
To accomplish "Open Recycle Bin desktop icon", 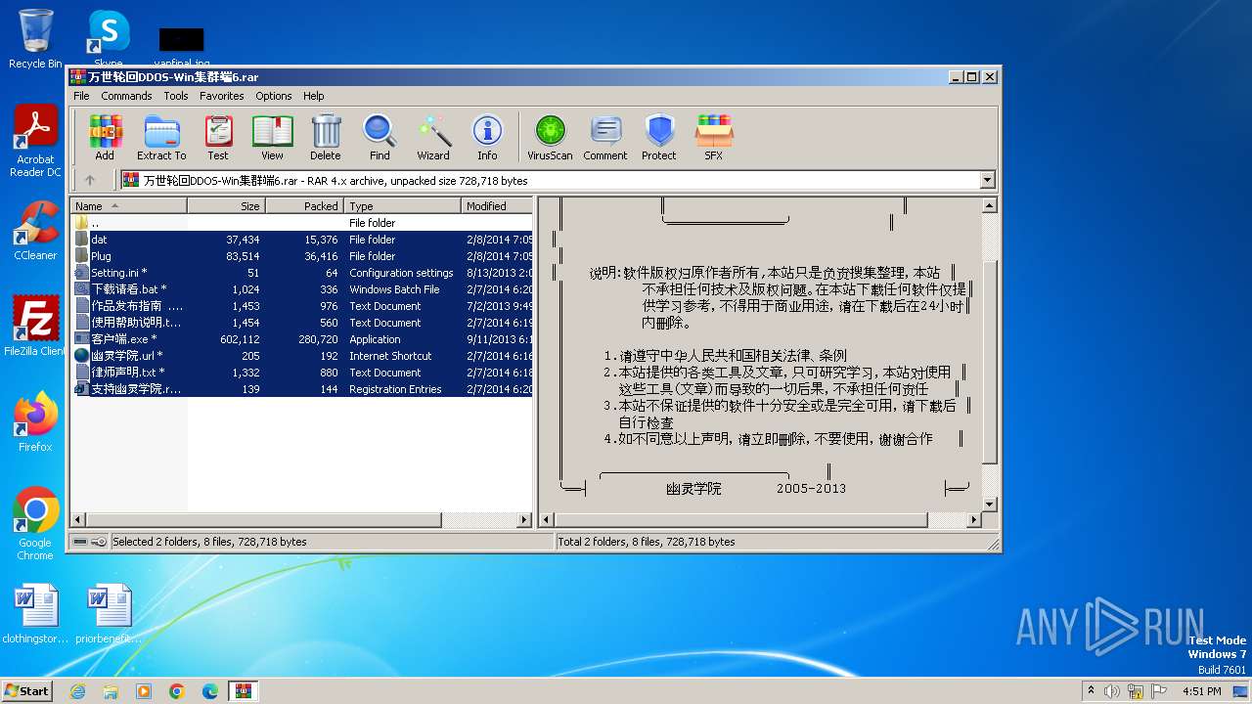I will 35,38.
